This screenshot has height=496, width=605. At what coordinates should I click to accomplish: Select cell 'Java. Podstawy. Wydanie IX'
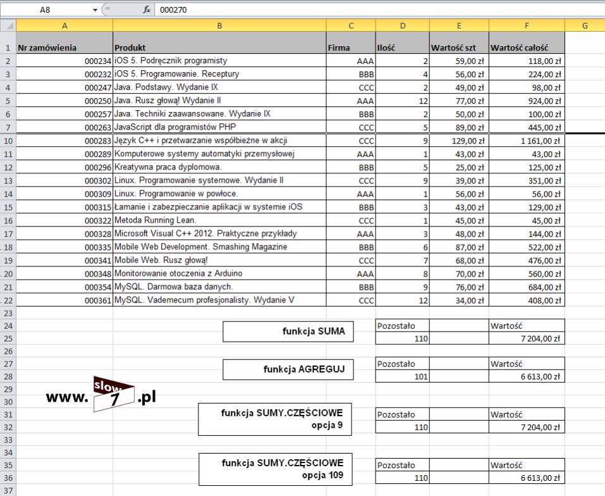(219, 87)
